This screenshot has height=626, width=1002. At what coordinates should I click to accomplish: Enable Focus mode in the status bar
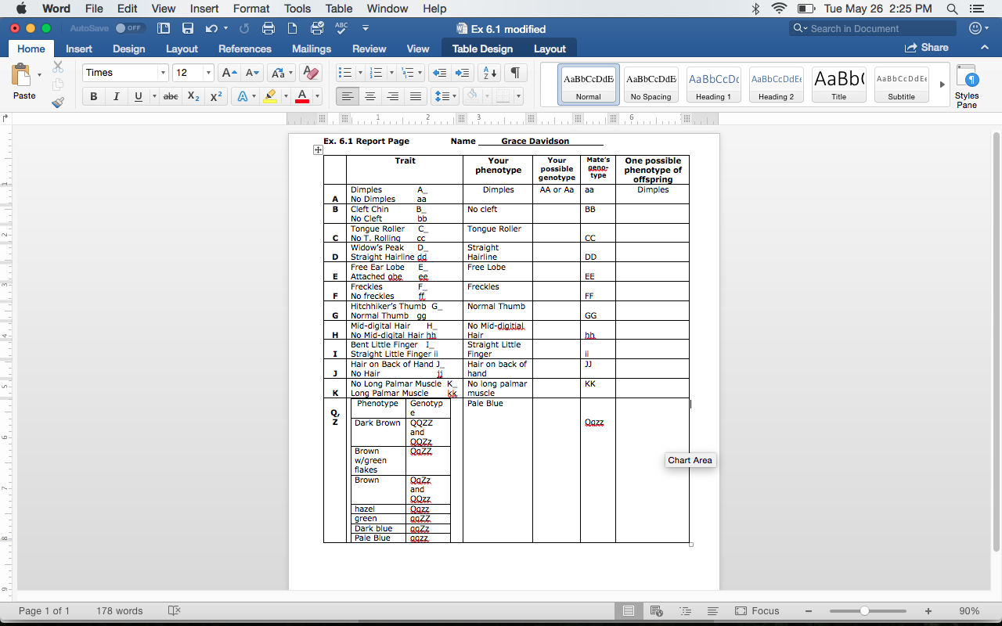757,610
